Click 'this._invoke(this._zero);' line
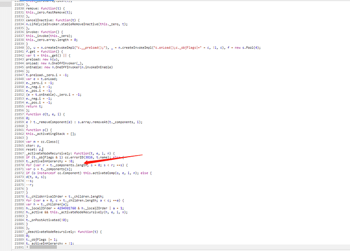Viewport: 350px width, 251px height. point(49,35)
